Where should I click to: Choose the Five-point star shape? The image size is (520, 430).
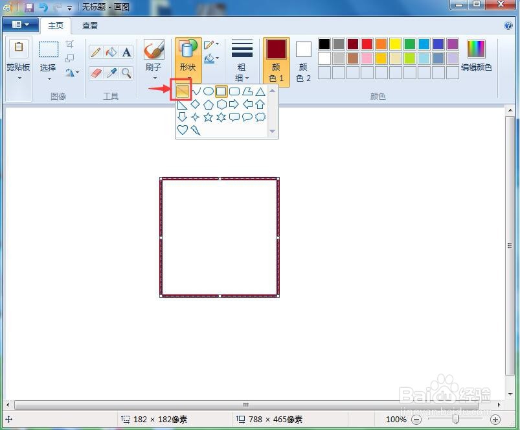(x=209, y=117)
